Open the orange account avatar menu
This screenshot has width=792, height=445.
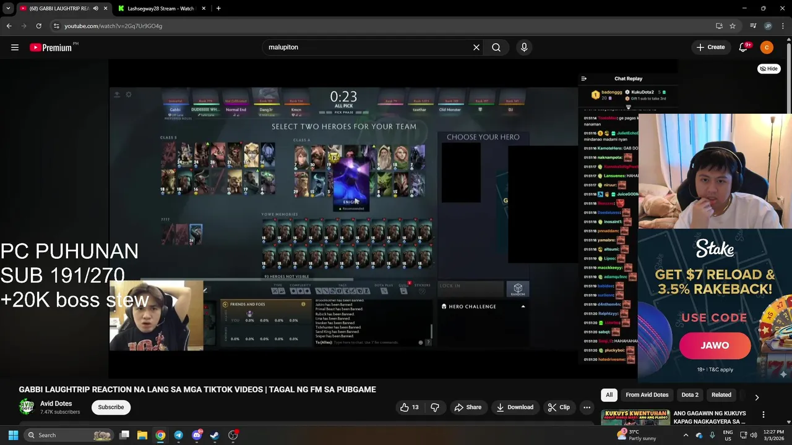[767, 47]
